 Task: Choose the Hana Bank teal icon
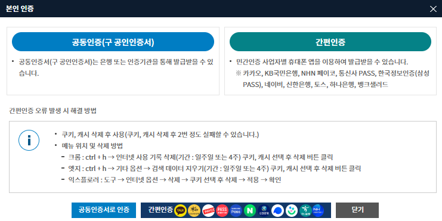click(x=305, y=210)
